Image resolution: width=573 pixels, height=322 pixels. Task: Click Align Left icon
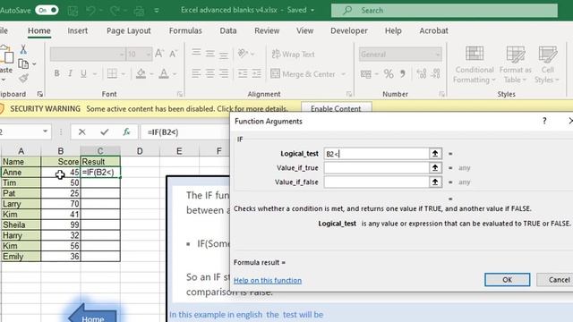tap(196, 73)
